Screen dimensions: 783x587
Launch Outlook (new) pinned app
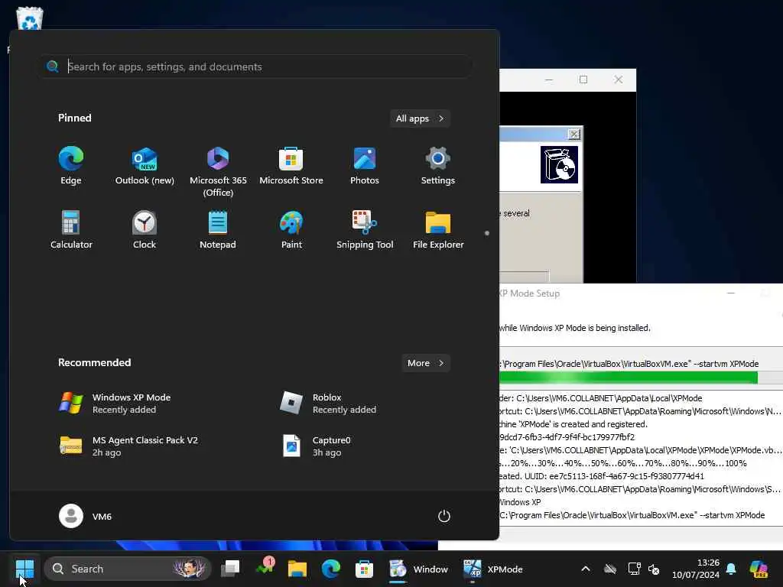pos(145,166)
